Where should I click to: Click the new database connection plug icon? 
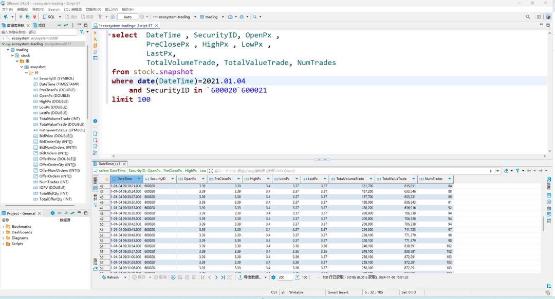6,16
